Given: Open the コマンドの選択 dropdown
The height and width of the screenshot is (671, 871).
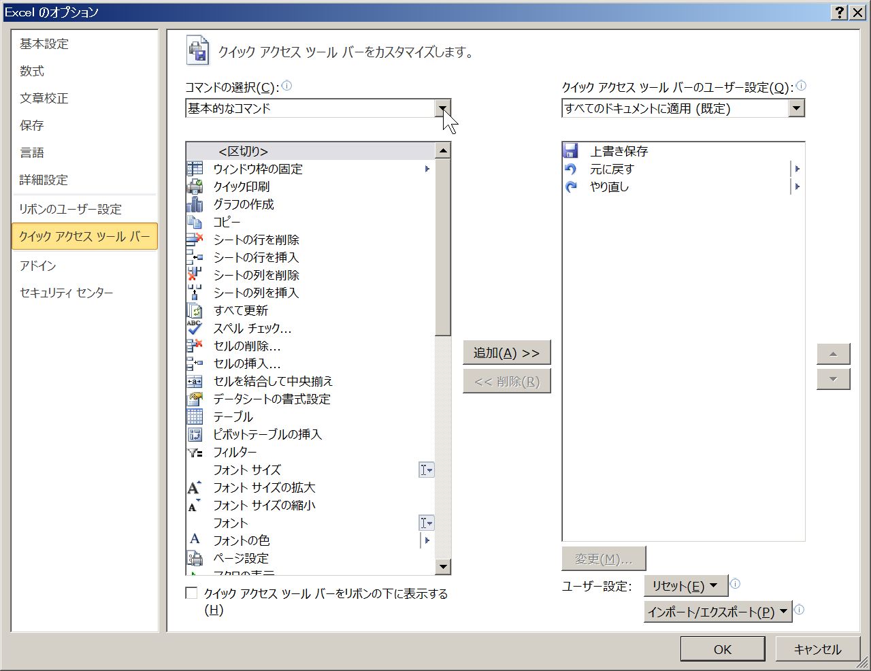Looking at the screenshot, I should [443, 108].
